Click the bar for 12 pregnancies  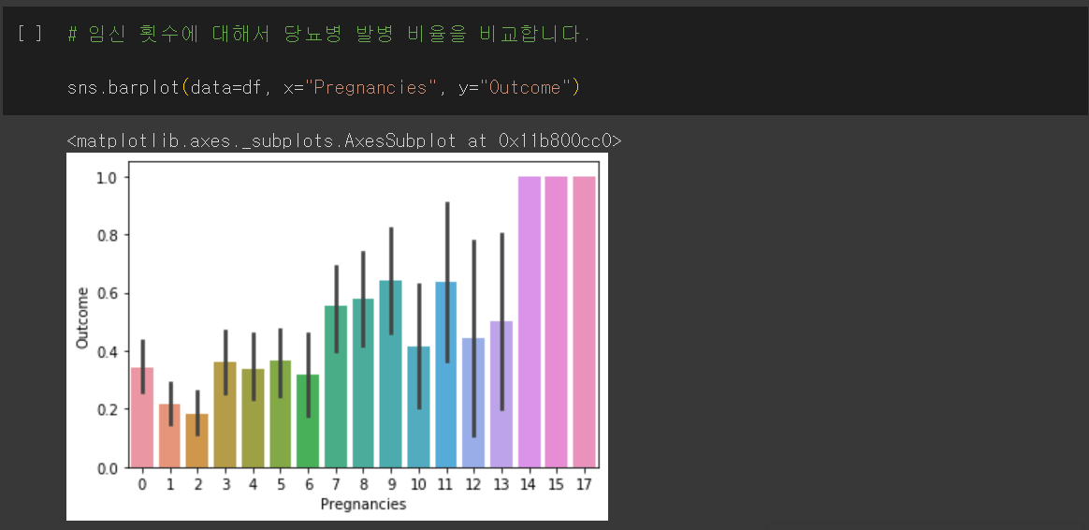pyautogui.click(x=473, y=403)
